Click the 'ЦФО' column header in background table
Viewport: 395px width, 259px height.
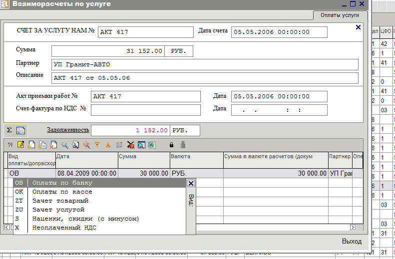[x=386, y=31]
